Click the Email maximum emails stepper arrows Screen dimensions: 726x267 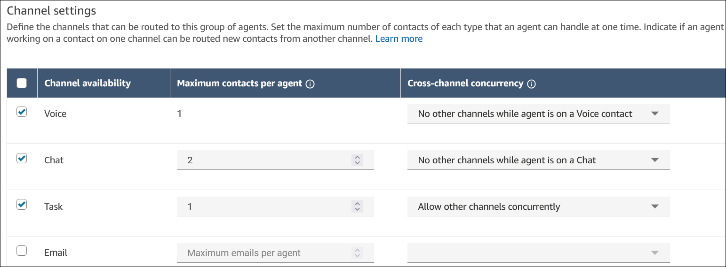tap(357, 253)
